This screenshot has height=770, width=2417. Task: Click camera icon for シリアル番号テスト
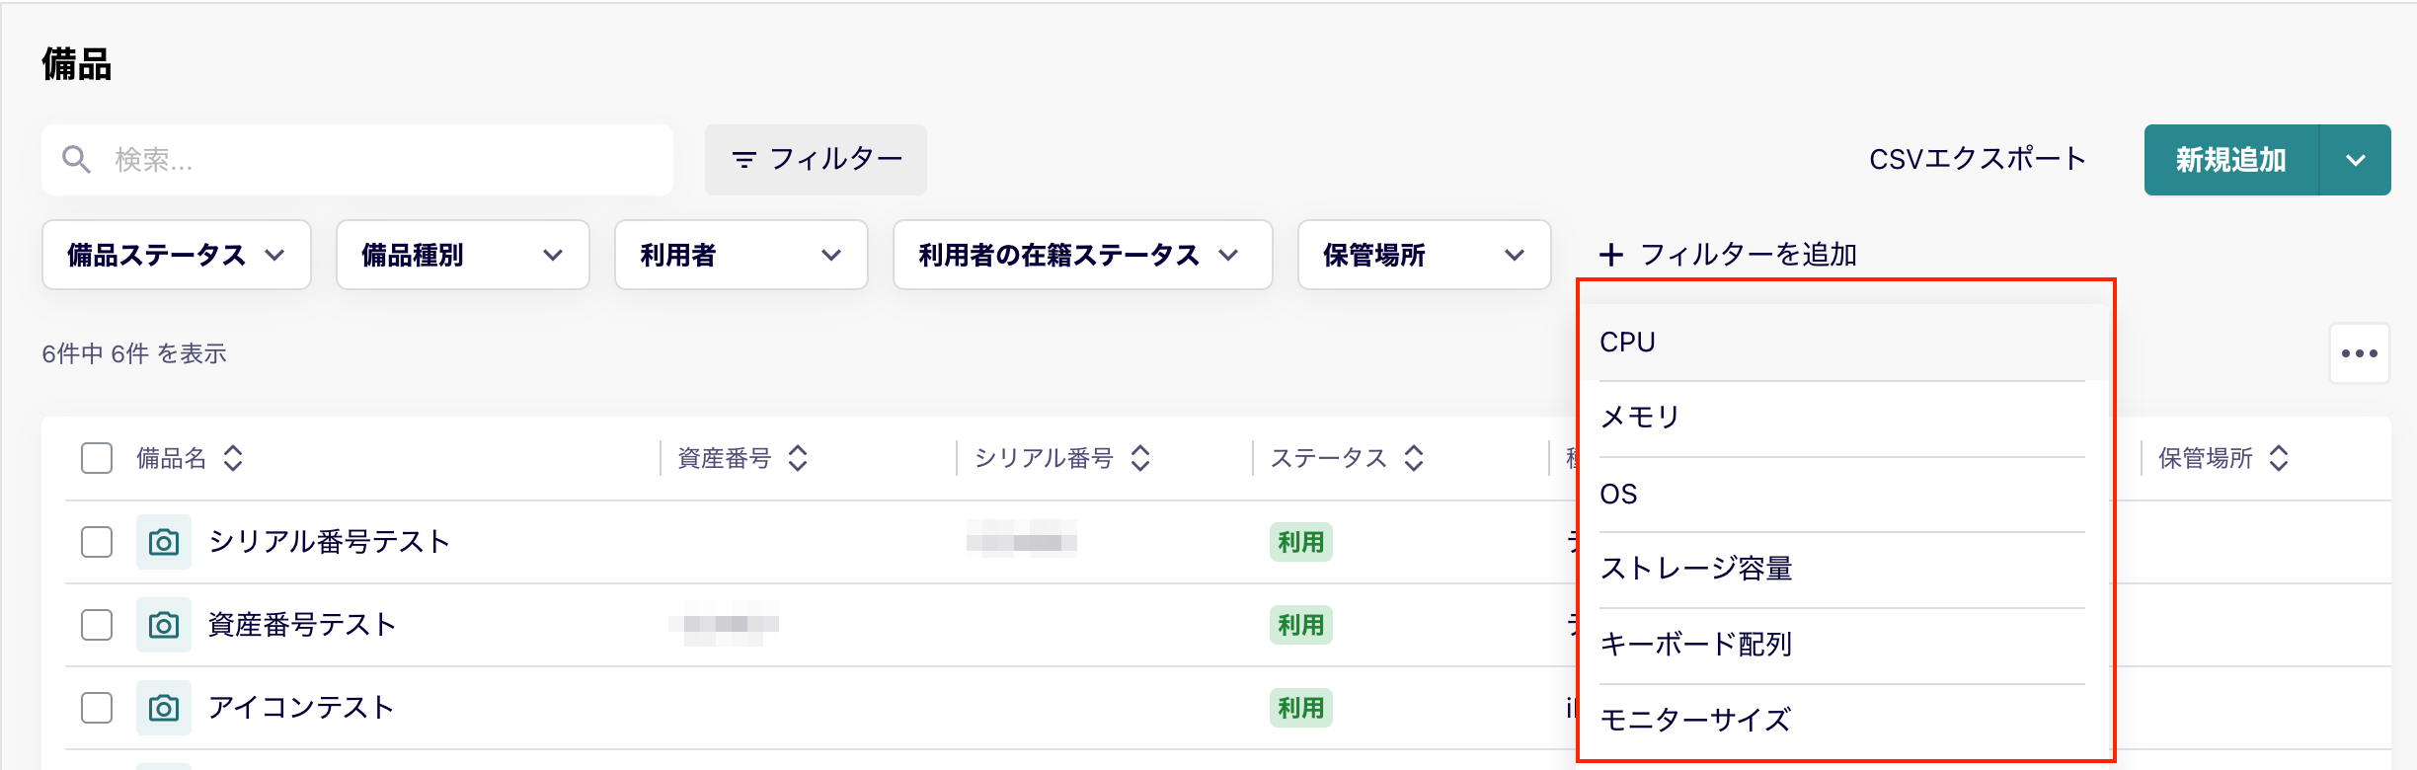(x=164, y=542)
